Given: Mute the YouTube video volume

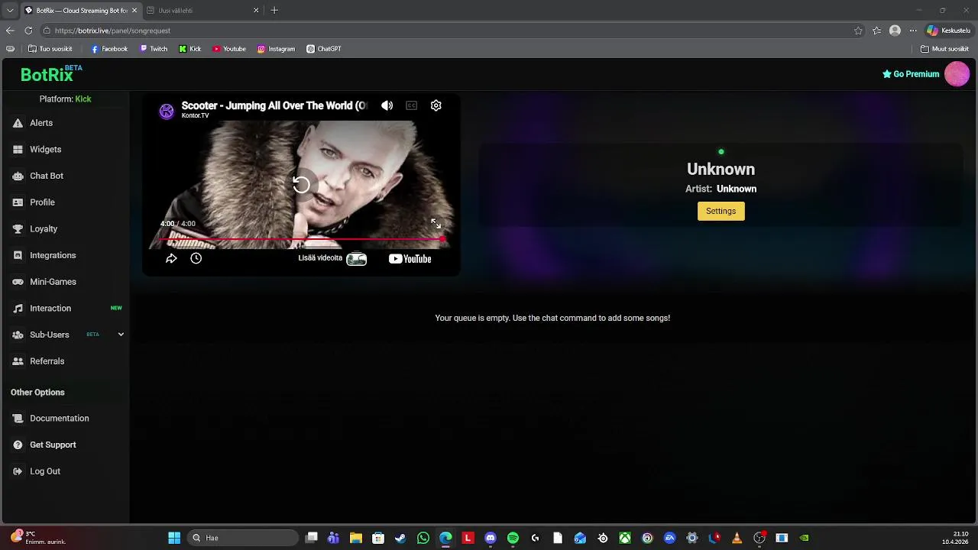Looking at the screenshot, I should coord(387,105).
